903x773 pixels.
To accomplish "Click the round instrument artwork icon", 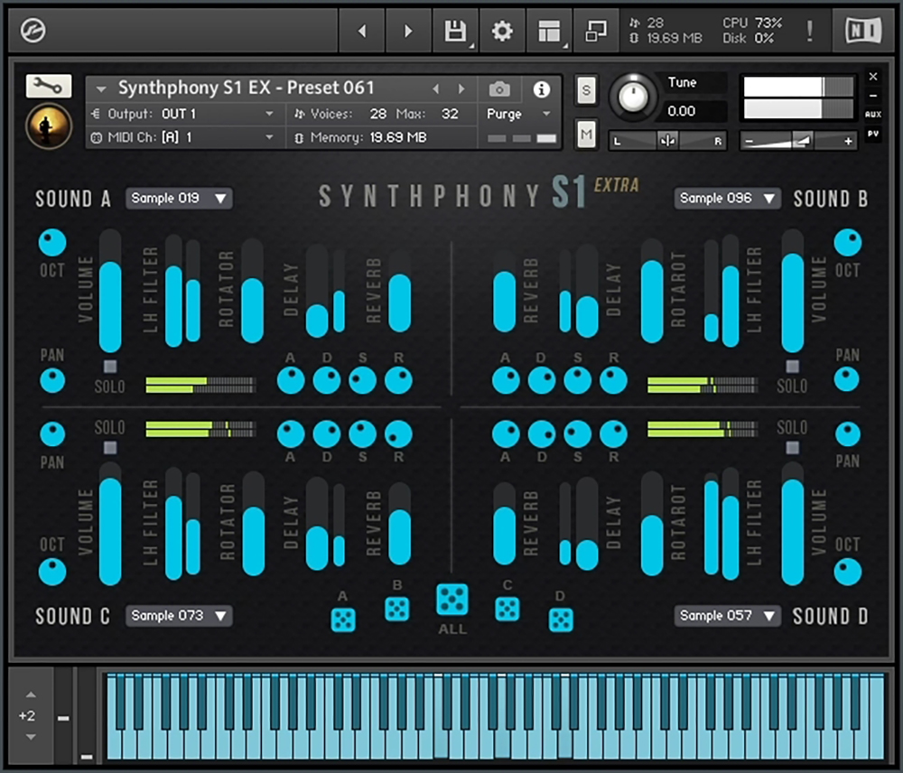I will pos(49,126).
